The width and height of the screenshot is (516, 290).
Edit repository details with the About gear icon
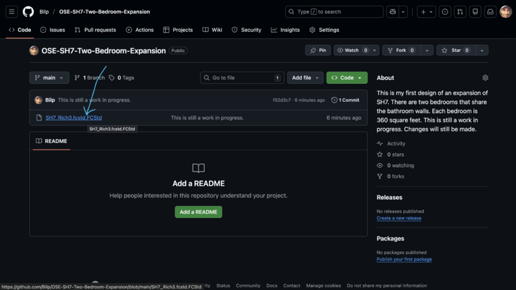click(485, 78)
